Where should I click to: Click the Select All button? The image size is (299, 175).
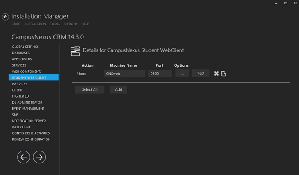pos(89,89)
